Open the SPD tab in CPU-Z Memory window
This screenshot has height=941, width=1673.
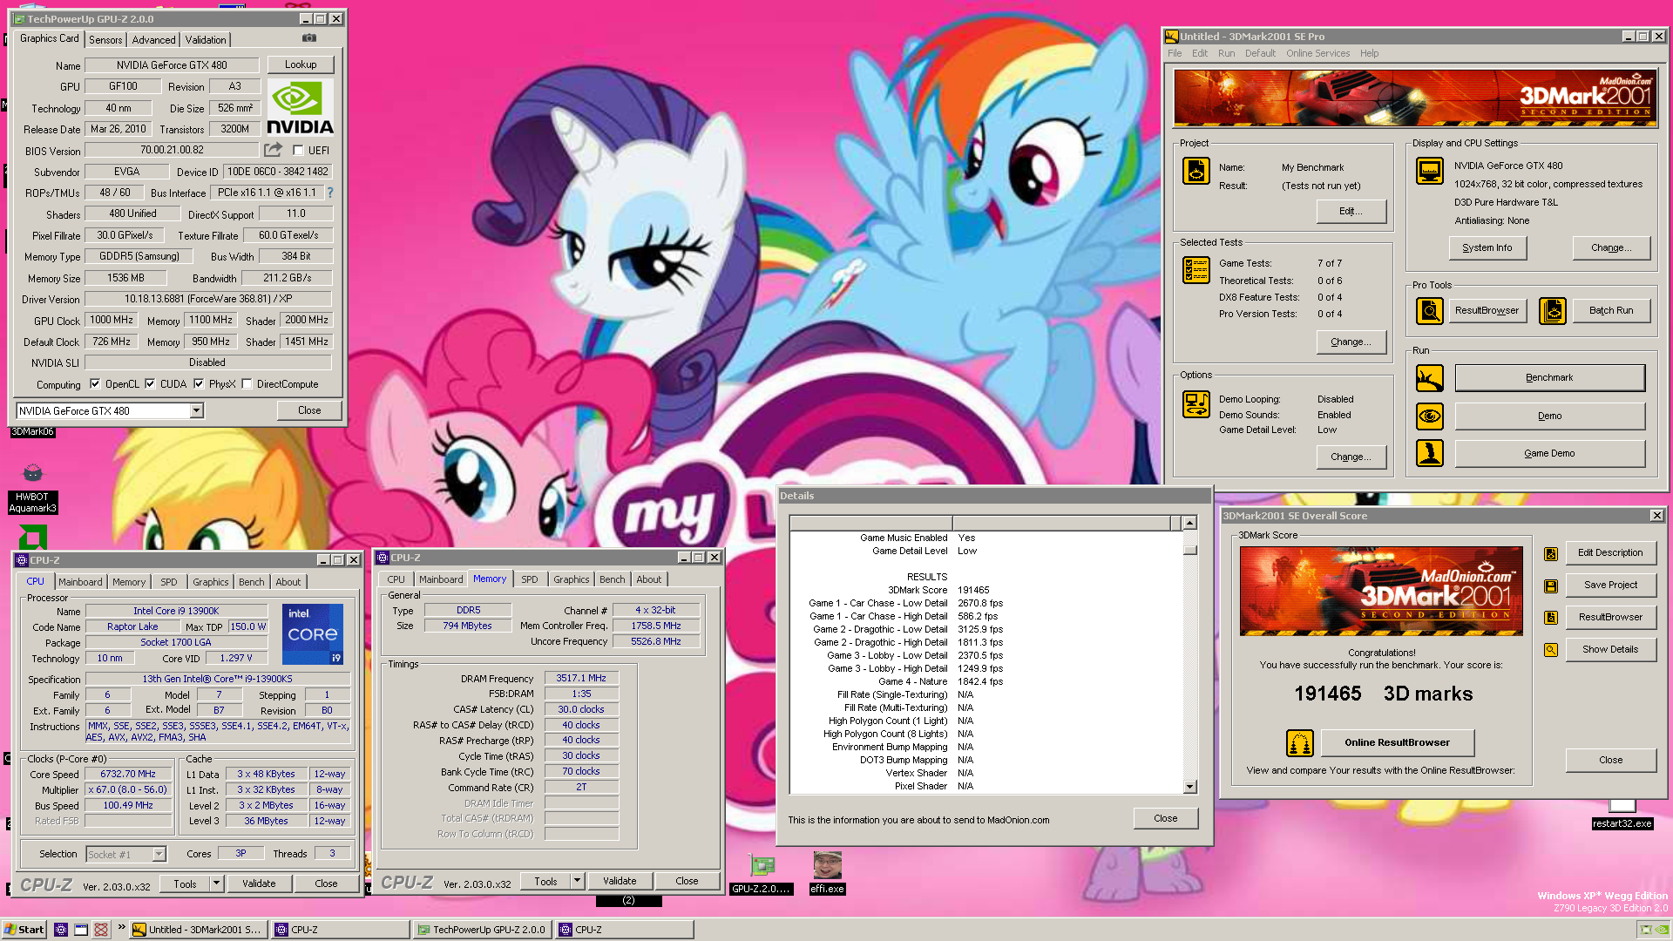tap(530, 579)
